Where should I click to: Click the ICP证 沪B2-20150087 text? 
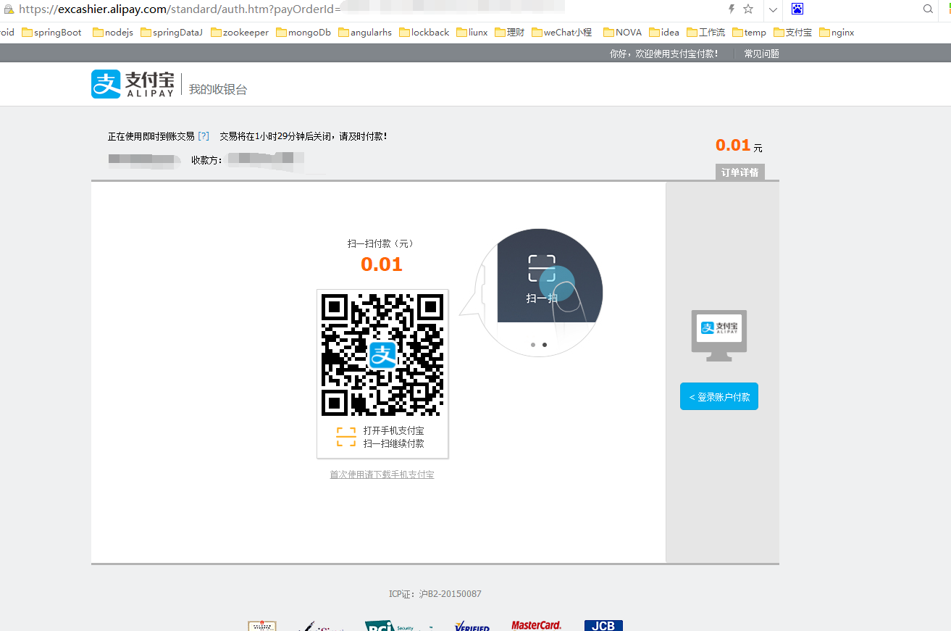pos(435,594)
